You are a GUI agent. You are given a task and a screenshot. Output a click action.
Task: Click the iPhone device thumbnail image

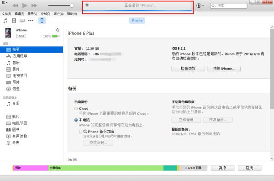click(8, 33)
